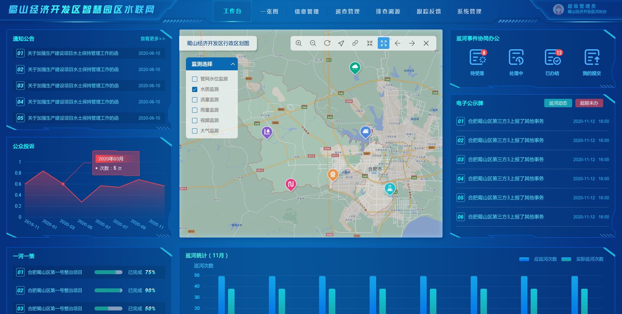Enable the 雨量监测 checkbox

point(195,110)
